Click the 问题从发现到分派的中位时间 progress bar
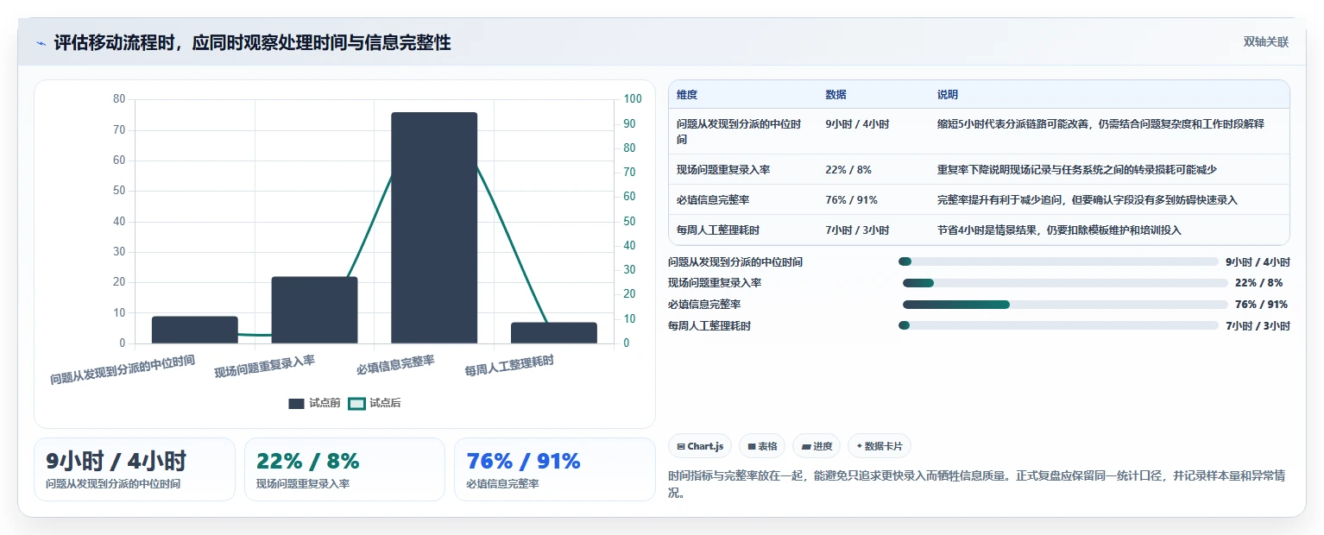Image resolution: width=1324 pixels, height=535 pixels. (1058, 261)
